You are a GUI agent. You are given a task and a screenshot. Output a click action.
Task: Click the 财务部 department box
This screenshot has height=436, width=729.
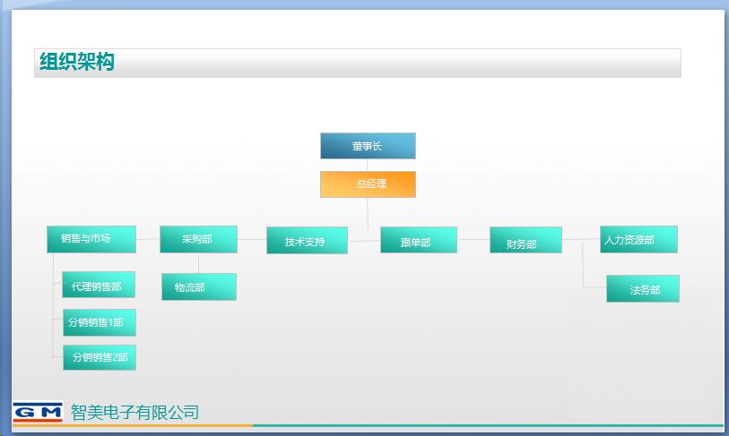coord(525,241)
